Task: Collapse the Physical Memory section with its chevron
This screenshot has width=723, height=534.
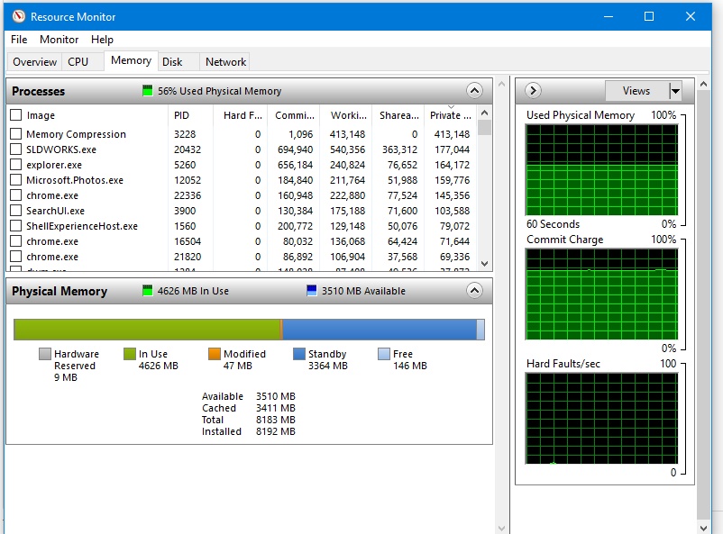Action: pos(474,291)
